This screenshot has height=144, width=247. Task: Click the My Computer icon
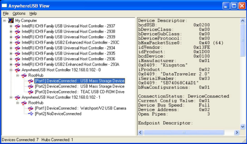[x=11, y=20]
